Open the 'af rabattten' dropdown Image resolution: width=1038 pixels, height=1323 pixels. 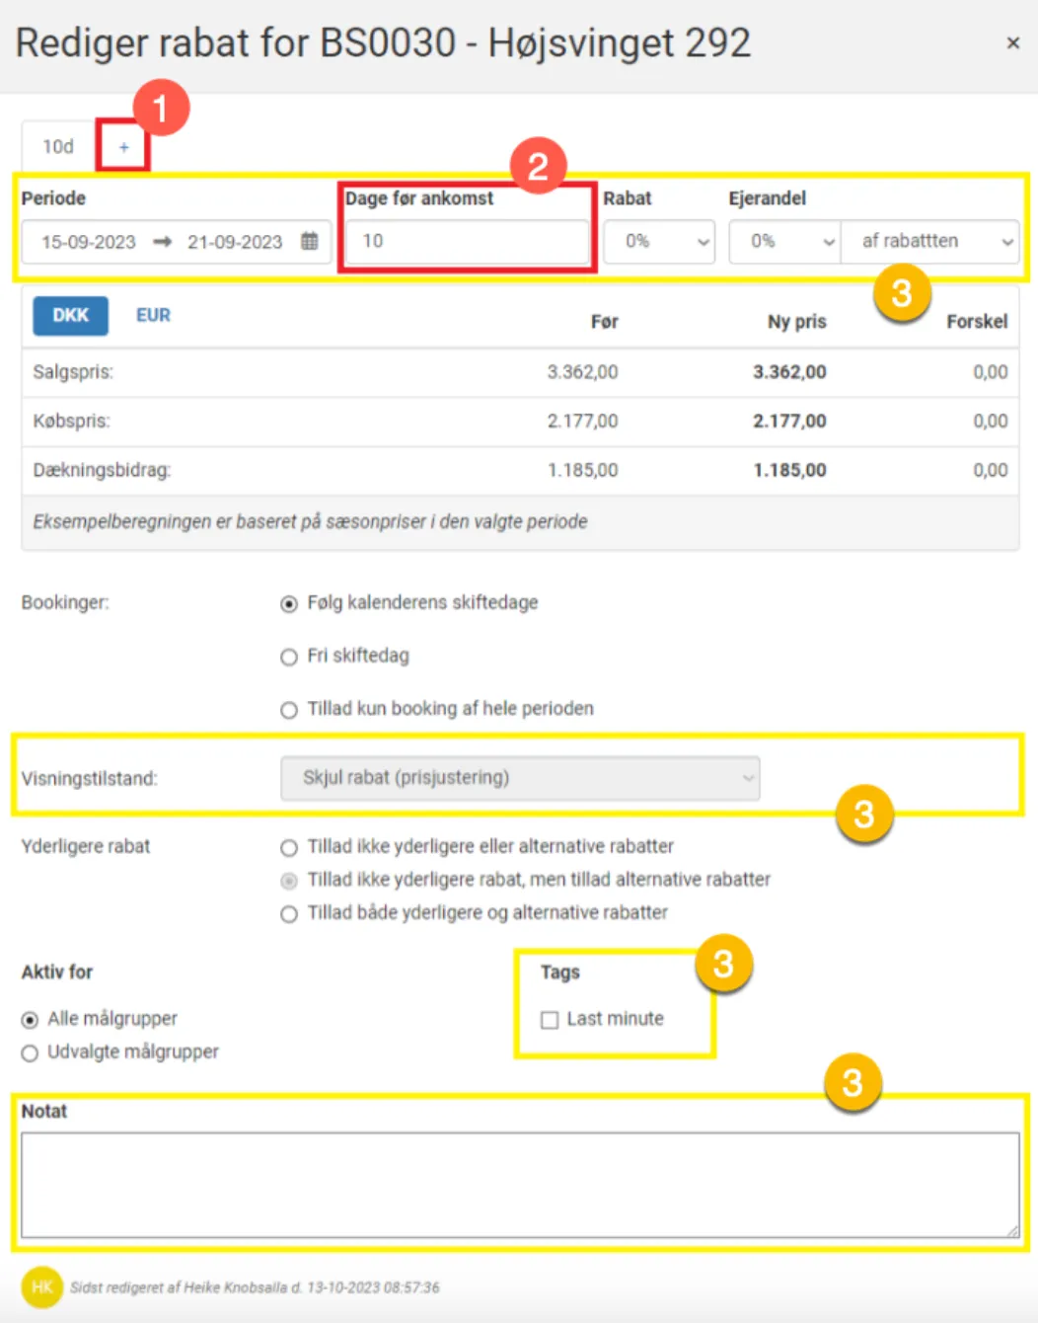click(x=929, y=241)
